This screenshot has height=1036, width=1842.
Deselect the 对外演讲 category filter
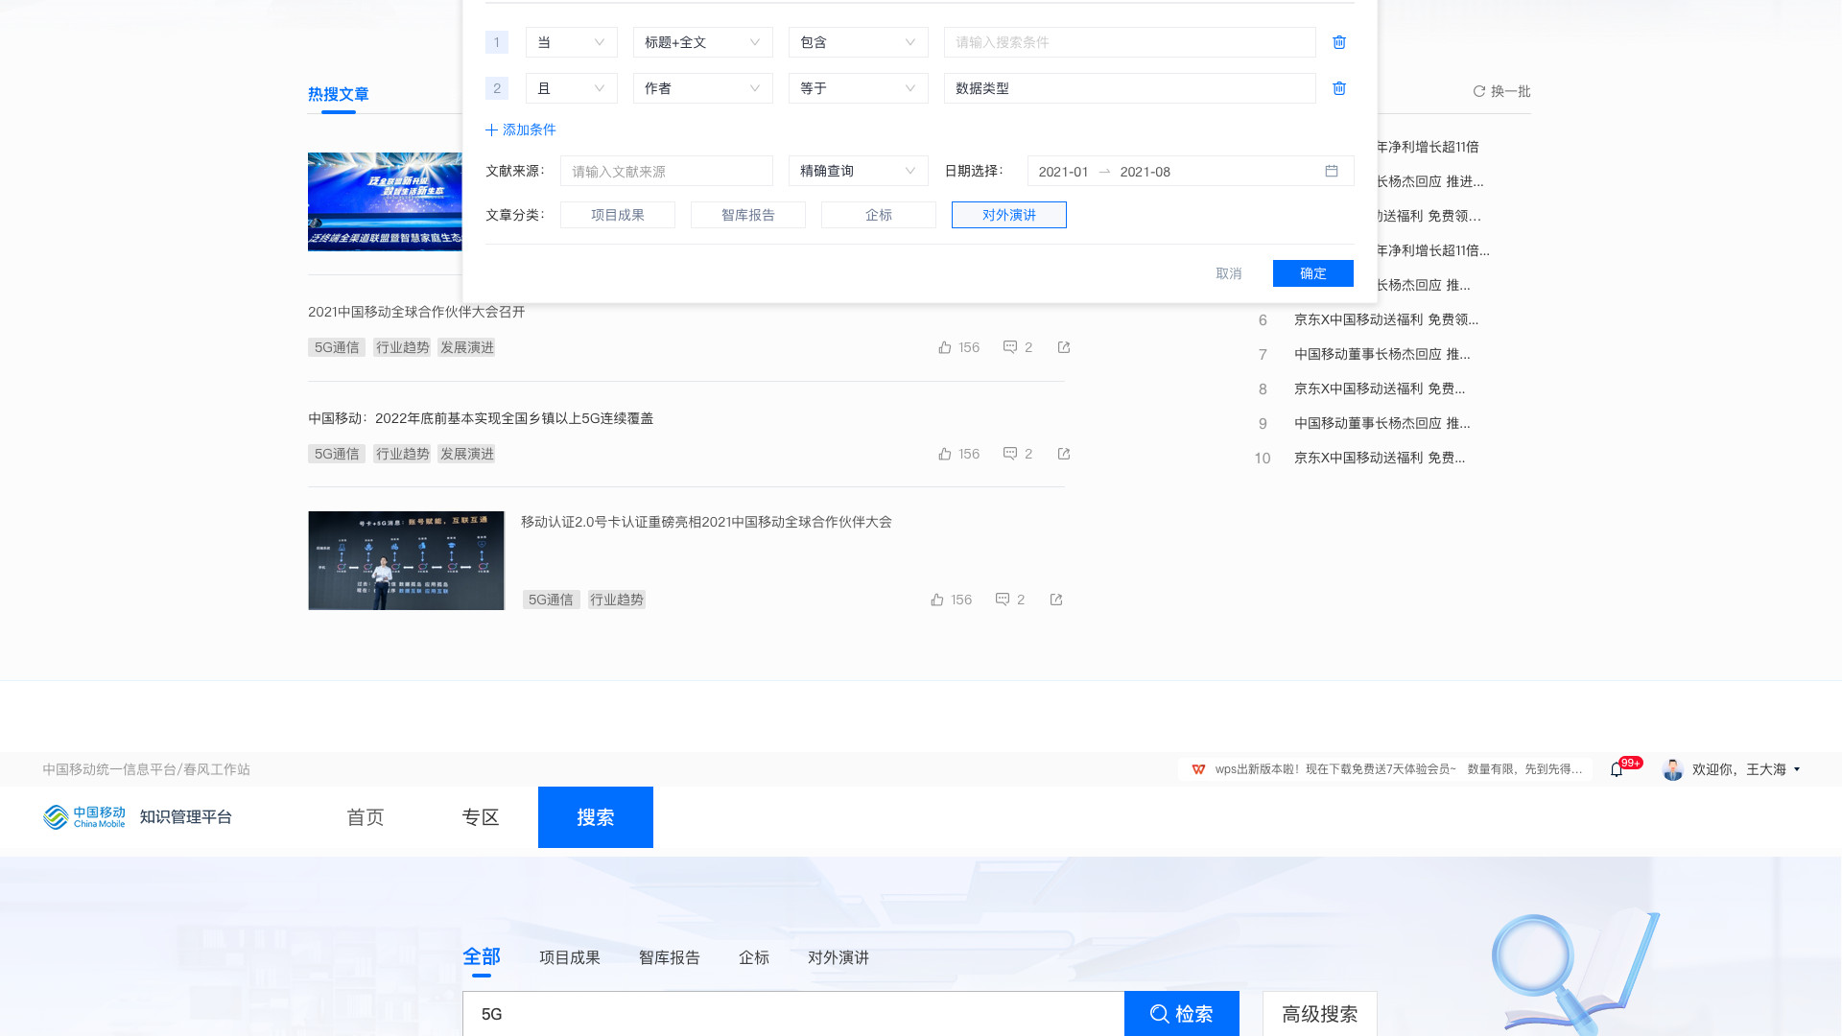1008,214
